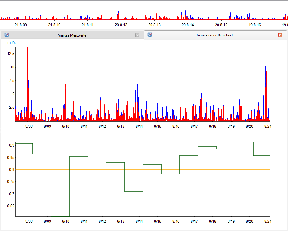Click the 0.9 y-axis label in lower chart

coord(11,145)
